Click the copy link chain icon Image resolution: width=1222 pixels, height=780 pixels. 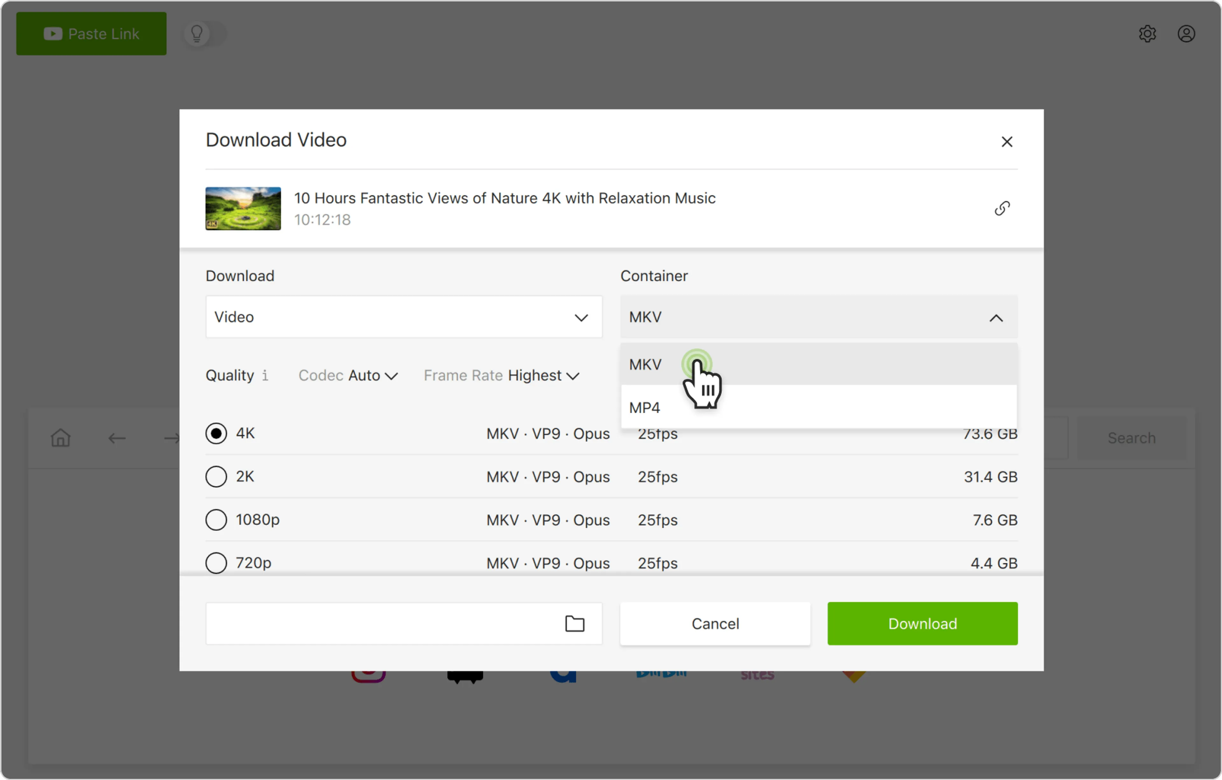(x=1002, y=208)
